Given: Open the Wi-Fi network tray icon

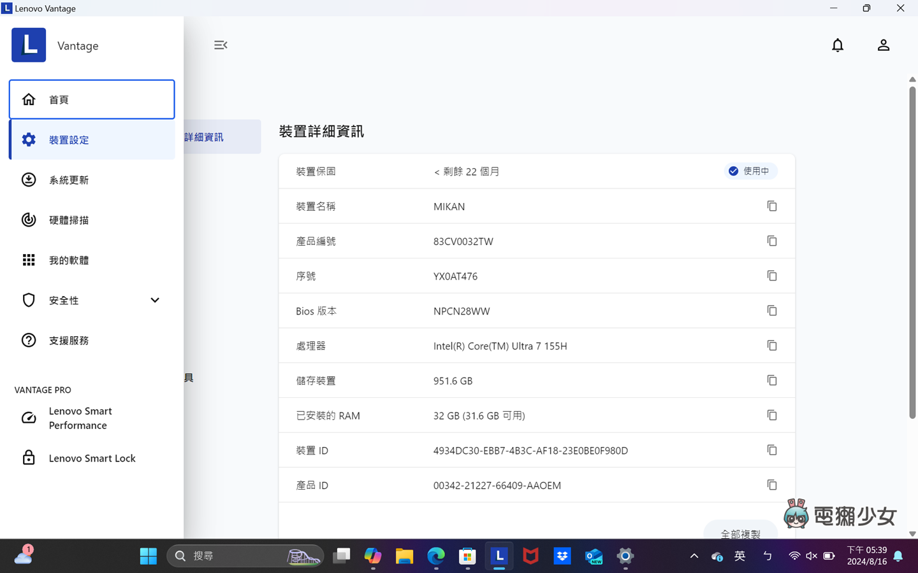Looking at the screenshot, I should [x=794, y=556].
